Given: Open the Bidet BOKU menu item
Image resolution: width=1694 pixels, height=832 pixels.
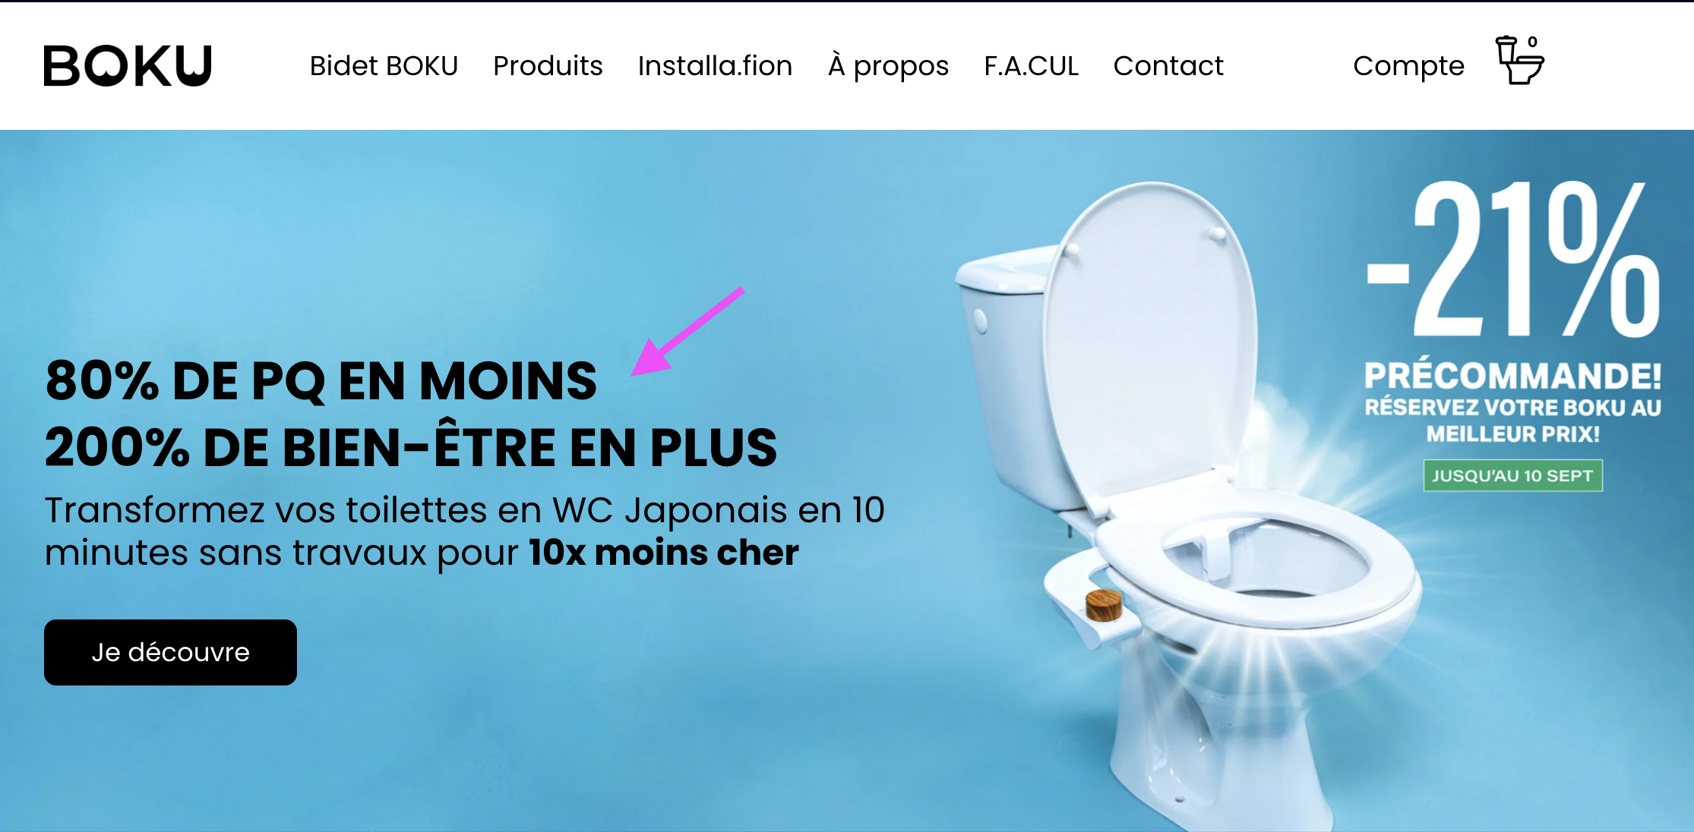Looking at the screenshot, I should (384, 66).
